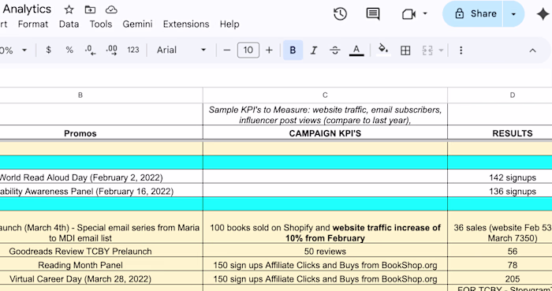
Task: Select the Promos header cell
Action: click(102, 133)
